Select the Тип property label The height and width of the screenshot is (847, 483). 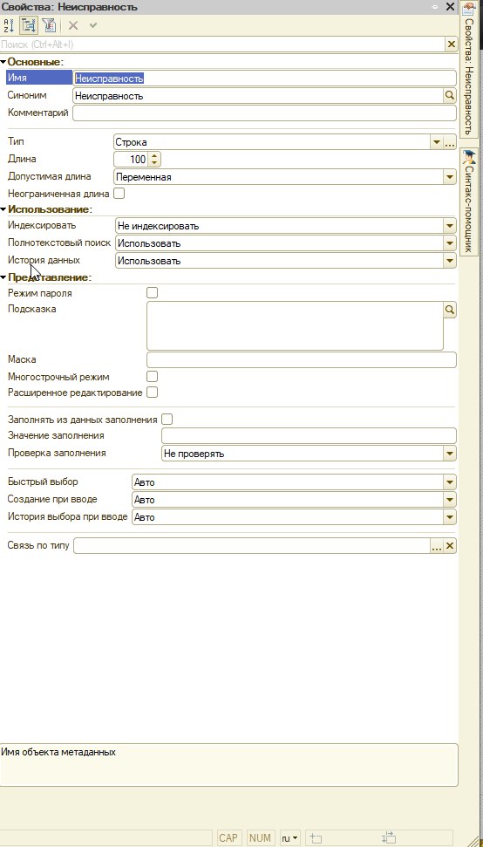16,141
